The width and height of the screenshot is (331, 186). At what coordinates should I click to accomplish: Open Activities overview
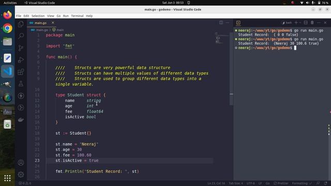[10, 3]
